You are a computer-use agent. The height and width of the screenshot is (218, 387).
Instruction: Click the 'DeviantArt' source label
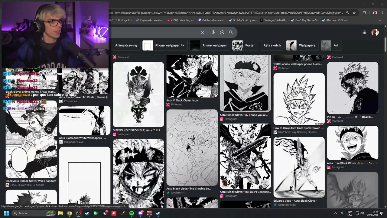pyautogui.click(x=177, y=193)
